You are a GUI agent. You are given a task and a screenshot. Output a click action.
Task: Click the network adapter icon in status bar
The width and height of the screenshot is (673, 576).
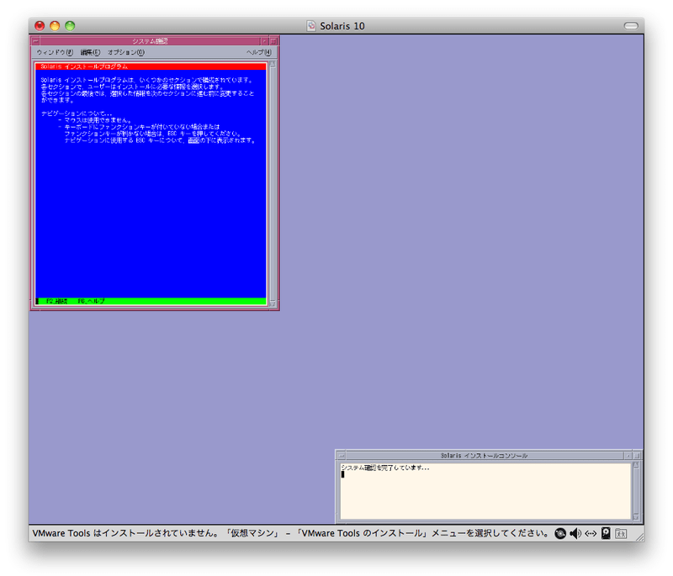pos(591,533)
